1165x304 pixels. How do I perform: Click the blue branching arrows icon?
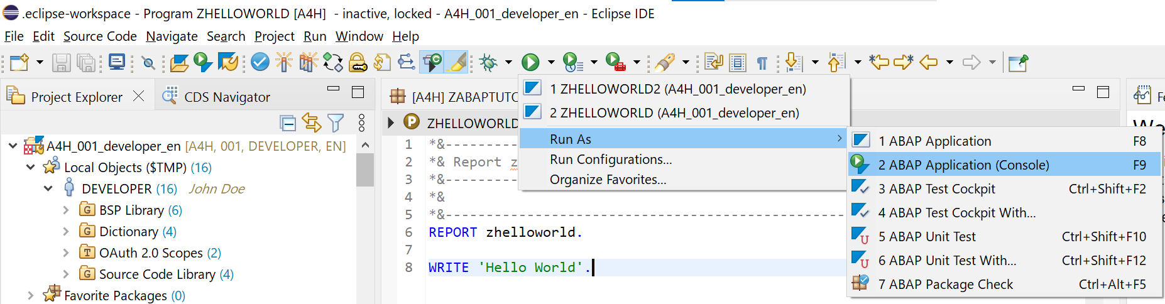tap(407, 62)
